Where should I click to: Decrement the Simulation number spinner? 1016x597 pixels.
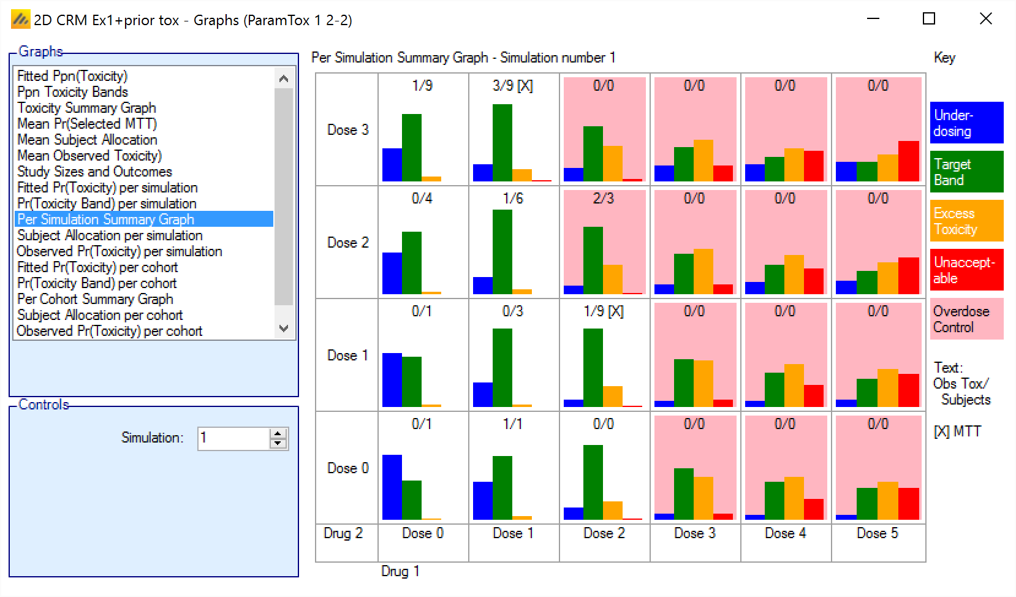(278, 444)
